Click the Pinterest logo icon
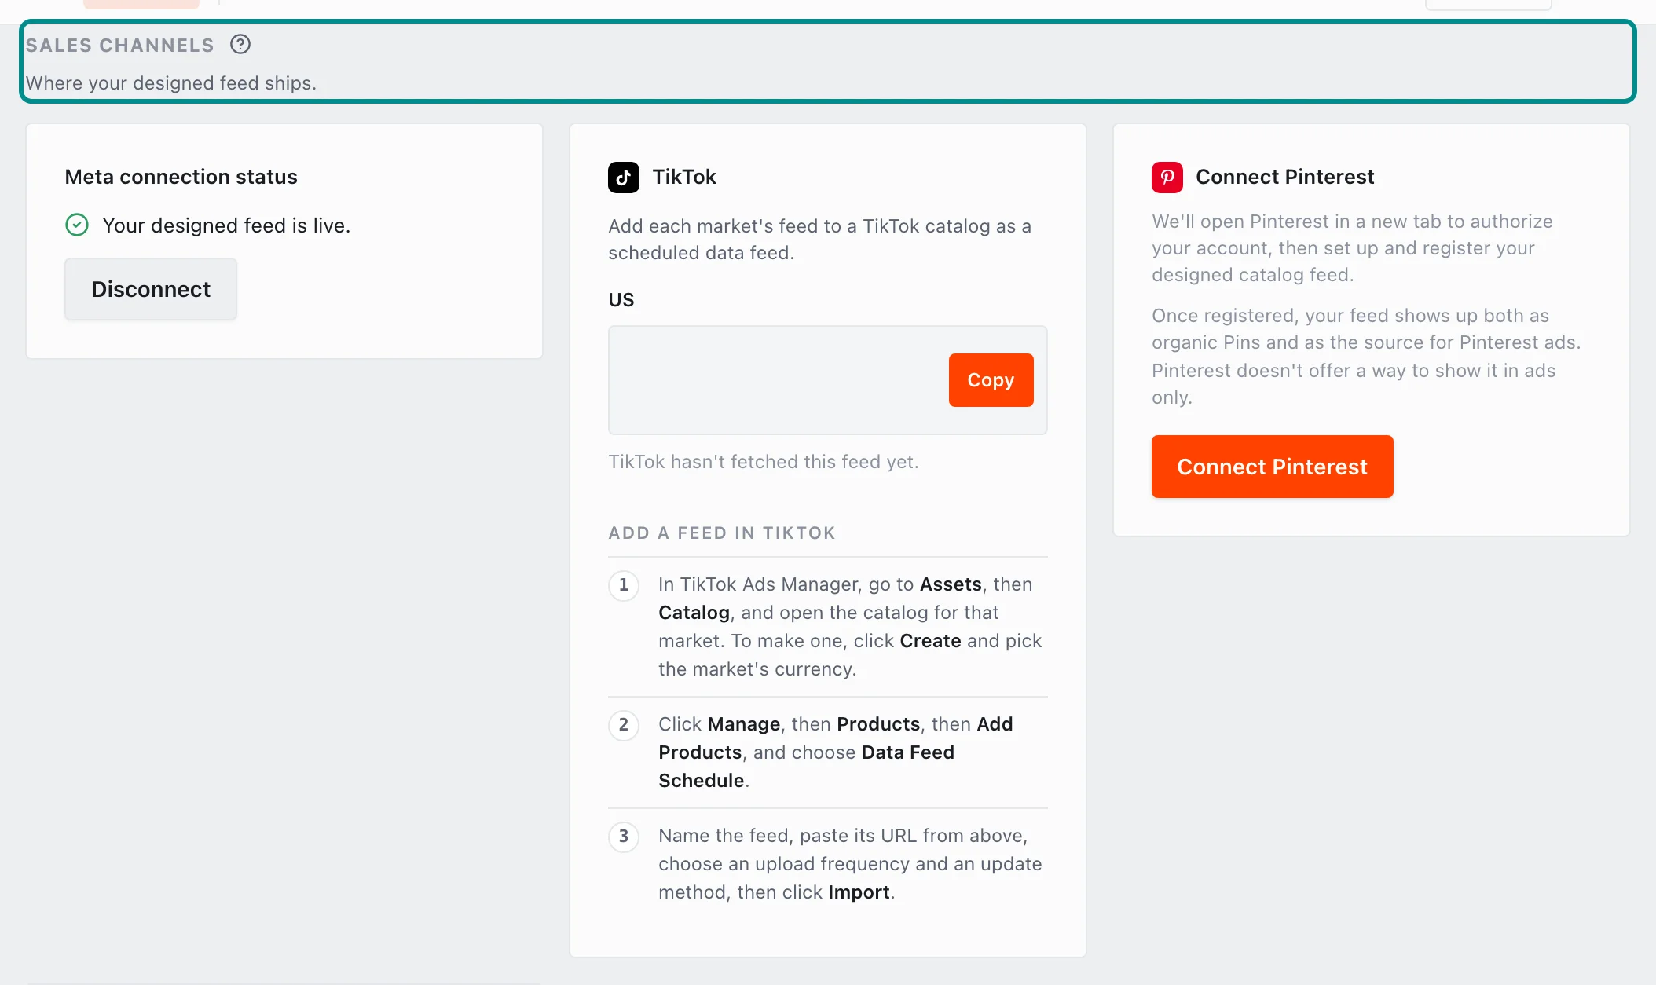Viewport: 1656px width, 985px height. [x=1167, y=178]
